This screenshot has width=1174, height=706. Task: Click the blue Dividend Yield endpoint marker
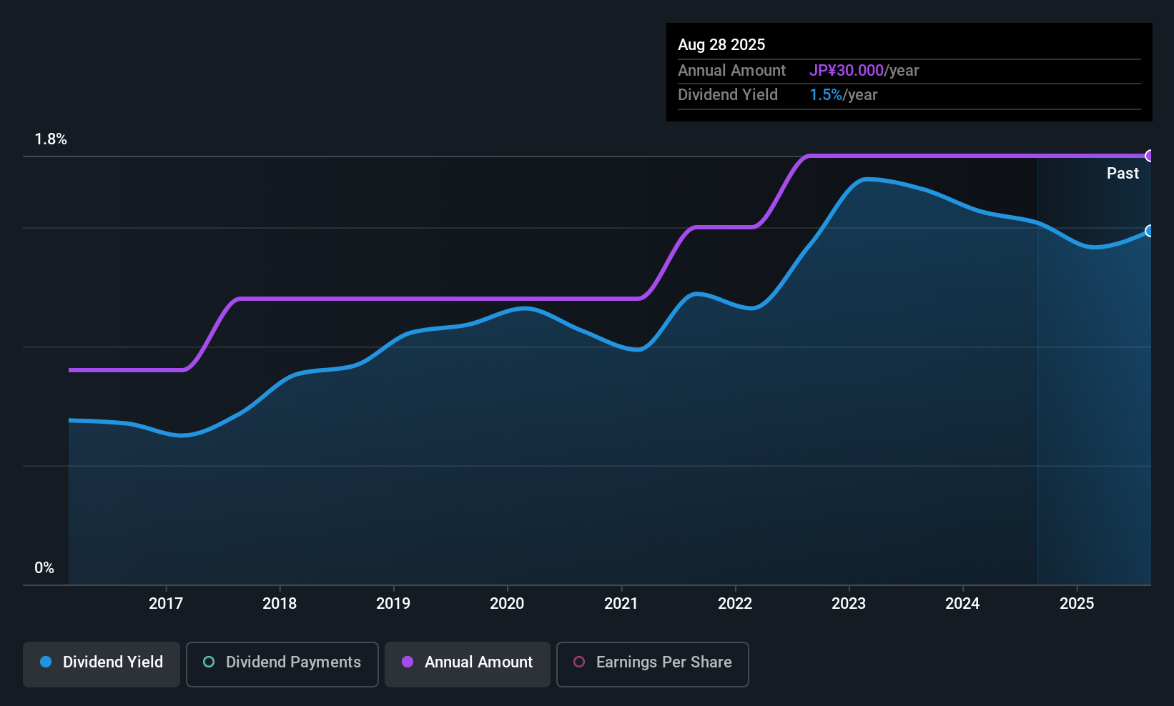click(1150, 231)
